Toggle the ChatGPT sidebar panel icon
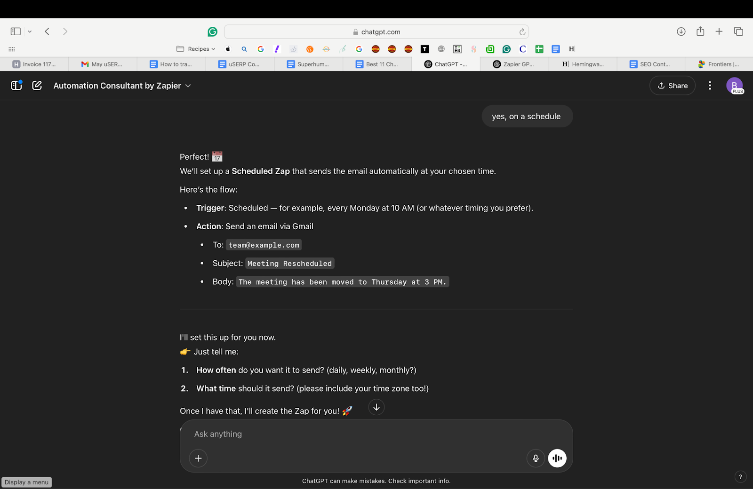The height and width of the screenshot is (489, 753). point(16,85)
